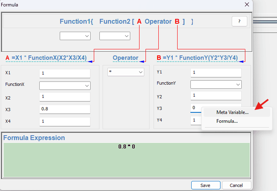Expand the FunctionX combo box
This screenshot has width=277, height=191.
(65, 85)
